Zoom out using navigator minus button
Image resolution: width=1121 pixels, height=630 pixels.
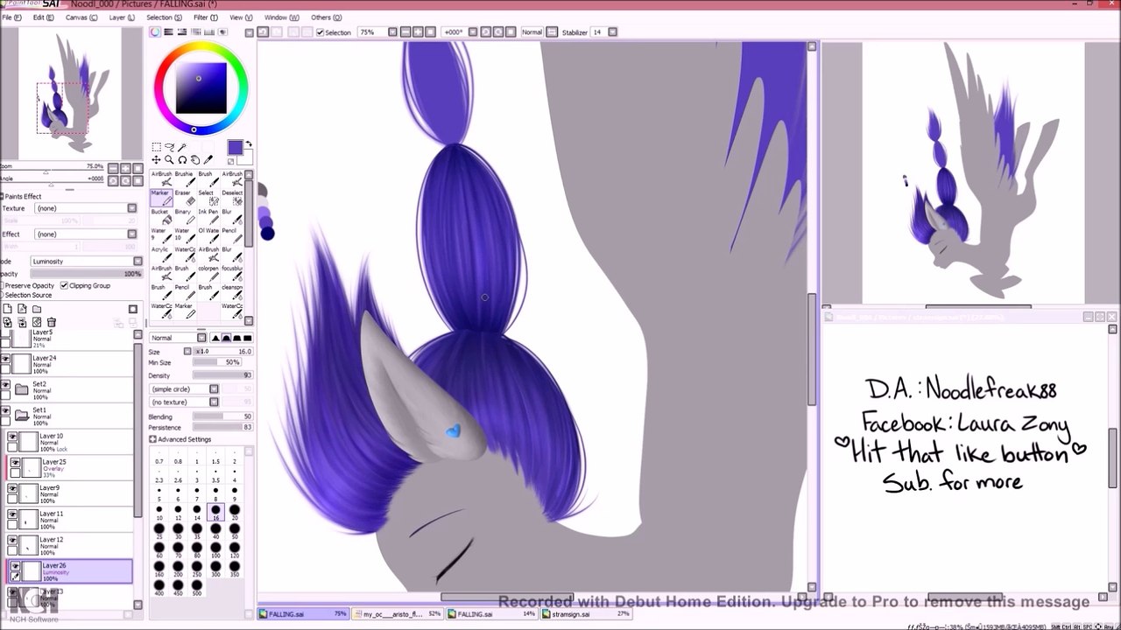pyautogui.click(x=115, y=168)
